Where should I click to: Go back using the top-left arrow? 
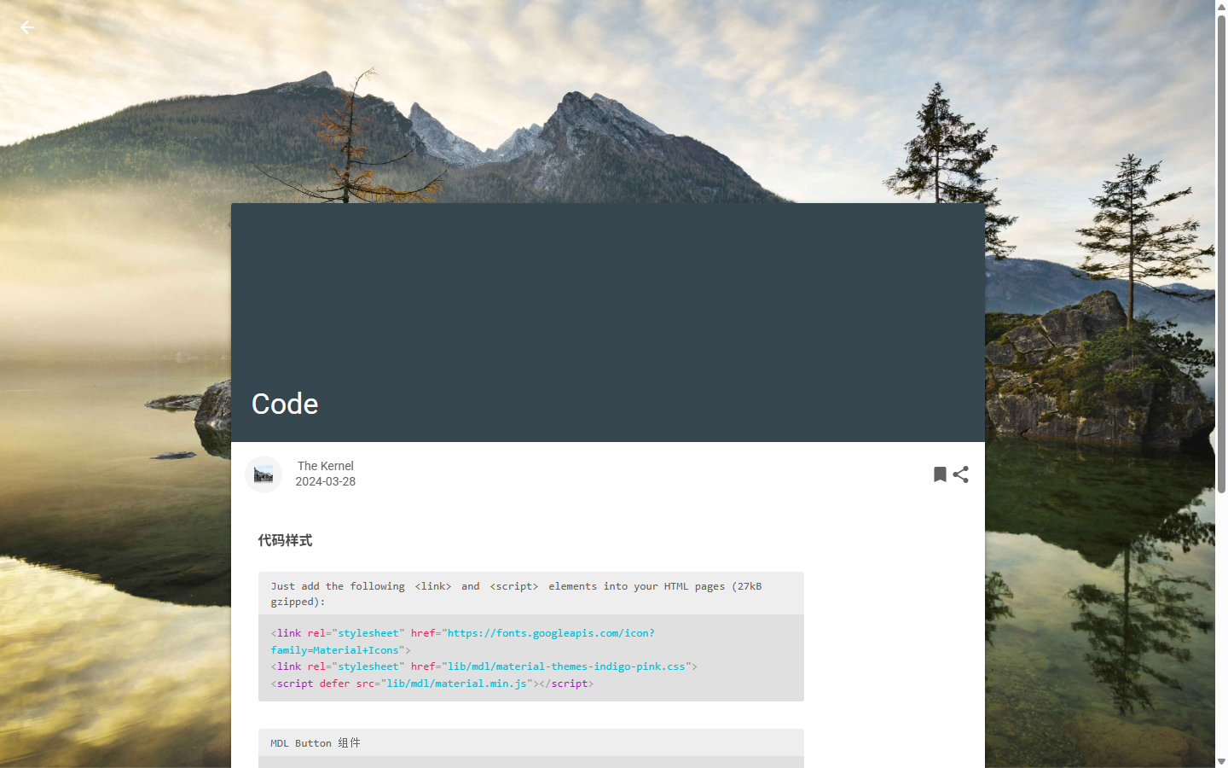27,27
